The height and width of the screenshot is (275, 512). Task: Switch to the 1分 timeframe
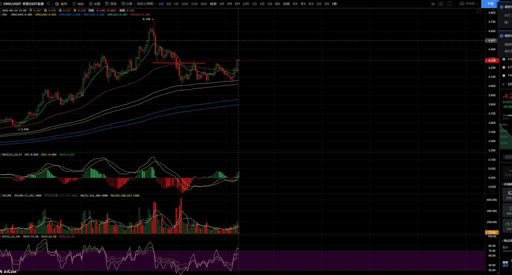tap(161, 4)
